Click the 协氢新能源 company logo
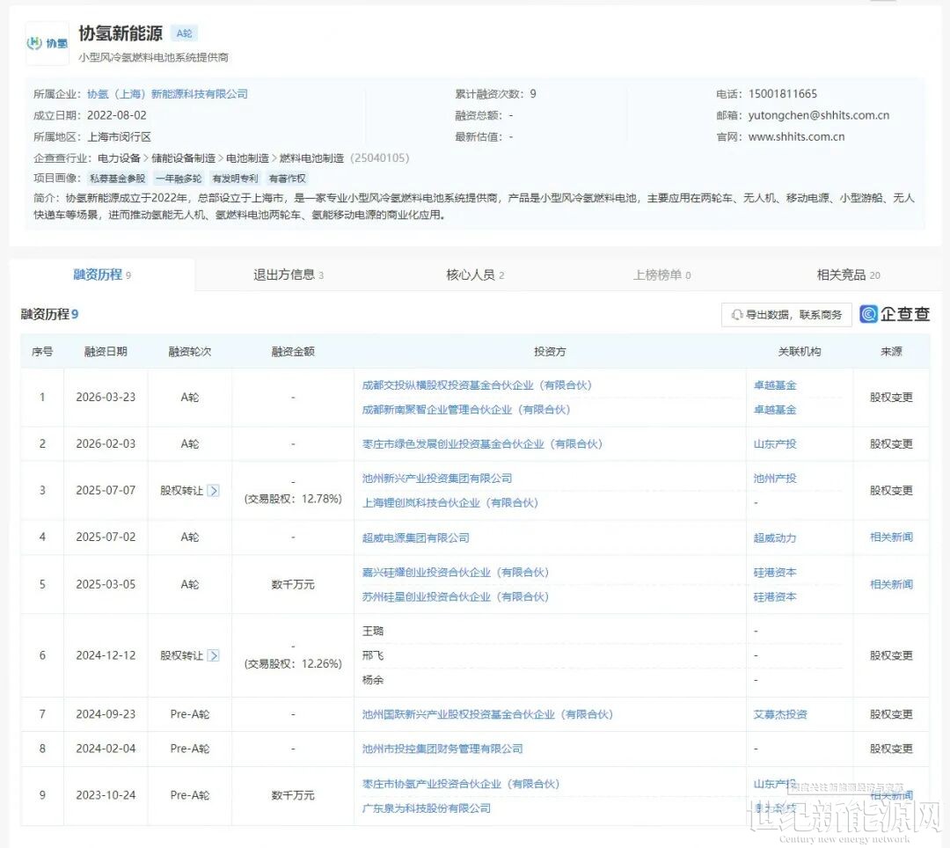 47,43
